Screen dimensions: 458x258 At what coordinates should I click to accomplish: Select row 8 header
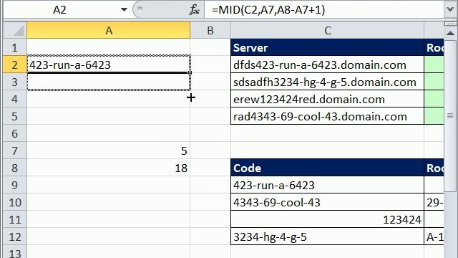[x=14, y=168]
